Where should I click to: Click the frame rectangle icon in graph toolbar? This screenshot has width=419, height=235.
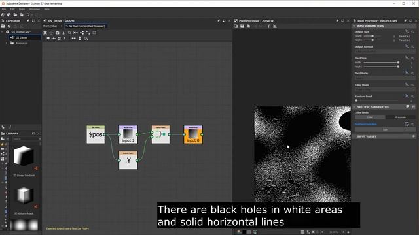(x=94, y=33)
